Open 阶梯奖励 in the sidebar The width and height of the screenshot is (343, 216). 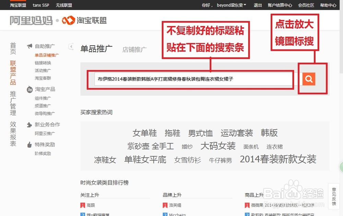(x=43, y=153)
